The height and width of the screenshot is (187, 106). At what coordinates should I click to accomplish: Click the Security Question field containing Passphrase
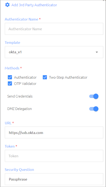54,179
